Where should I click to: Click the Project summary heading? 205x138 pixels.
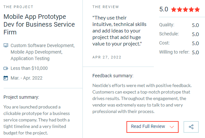click(x=21, y=97)
